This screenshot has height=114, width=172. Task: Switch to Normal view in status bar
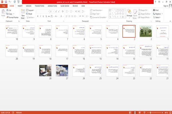coord(130,113)
